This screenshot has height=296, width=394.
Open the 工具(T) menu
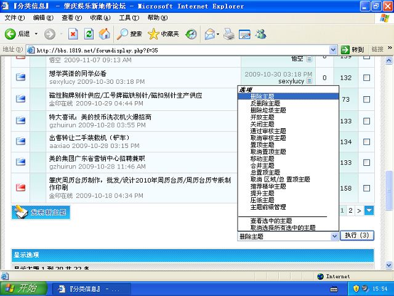point(129,18)
